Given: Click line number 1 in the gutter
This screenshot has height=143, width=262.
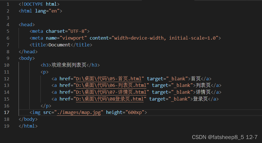Looking at the screenshot, I should click(8, 4).
